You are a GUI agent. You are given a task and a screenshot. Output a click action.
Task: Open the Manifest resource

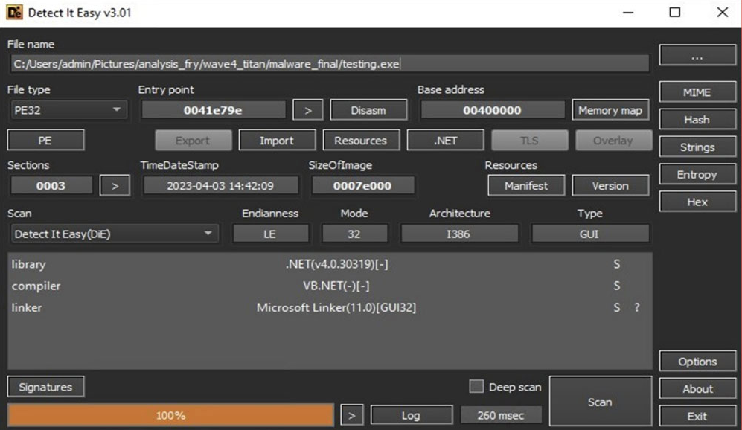526,185
